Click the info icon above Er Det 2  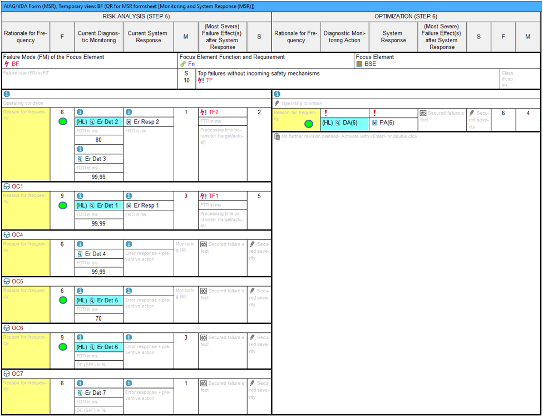(x=80, y=112)
